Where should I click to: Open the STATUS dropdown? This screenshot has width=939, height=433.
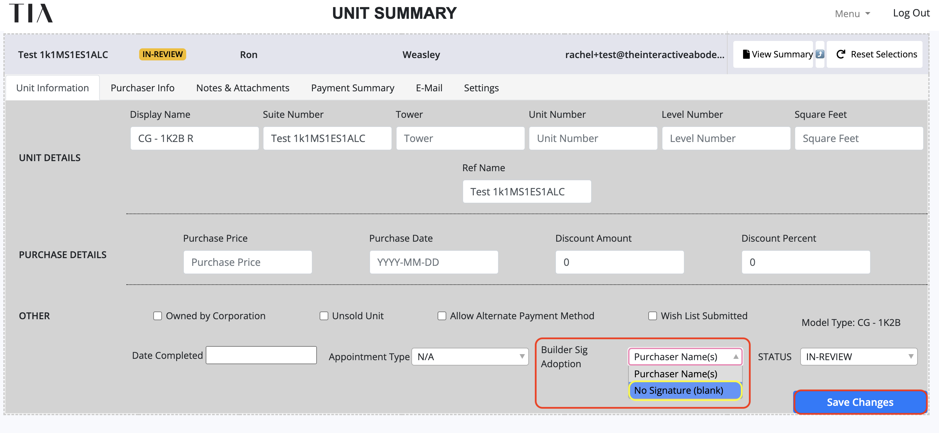859,357
